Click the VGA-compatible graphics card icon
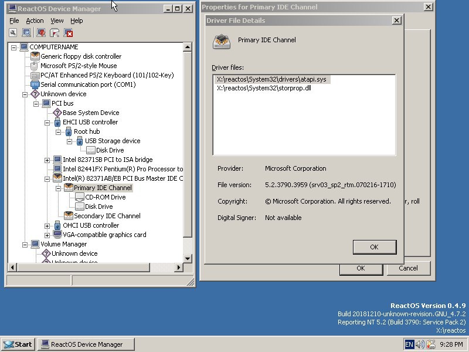 57,234
